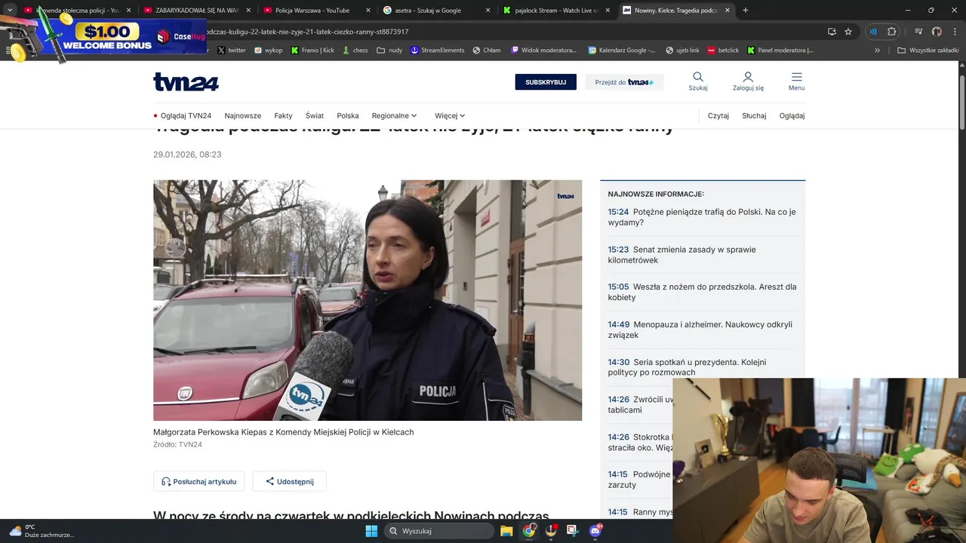Close the Nowiny, Kielce tab
The image size is (966, 543).
pos(728,11)
